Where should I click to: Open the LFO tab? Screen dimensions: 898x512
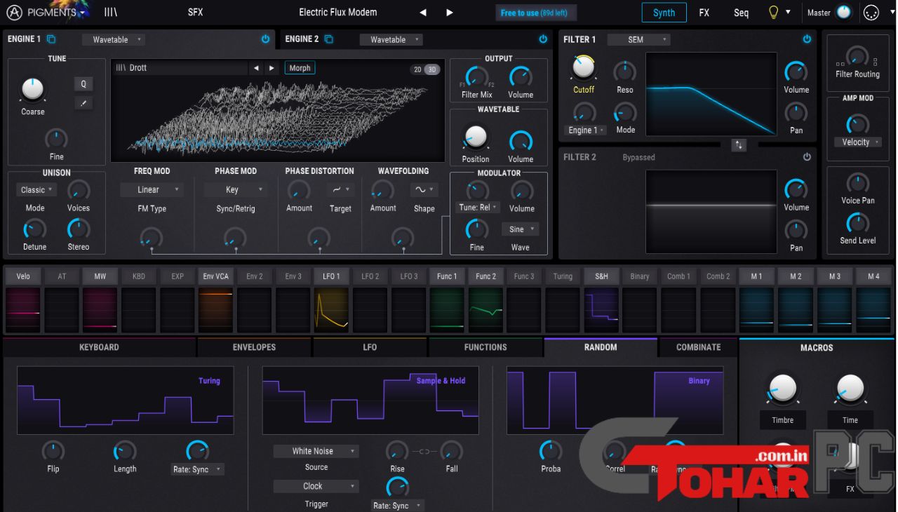coord(370,347)
